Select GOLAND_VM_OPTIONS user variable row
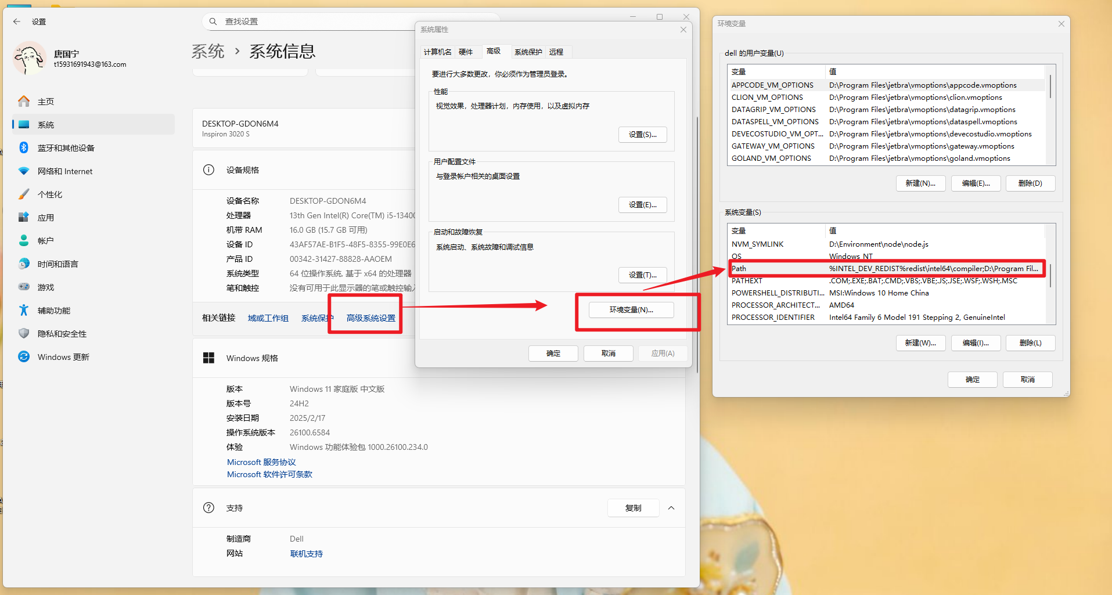 886,158
